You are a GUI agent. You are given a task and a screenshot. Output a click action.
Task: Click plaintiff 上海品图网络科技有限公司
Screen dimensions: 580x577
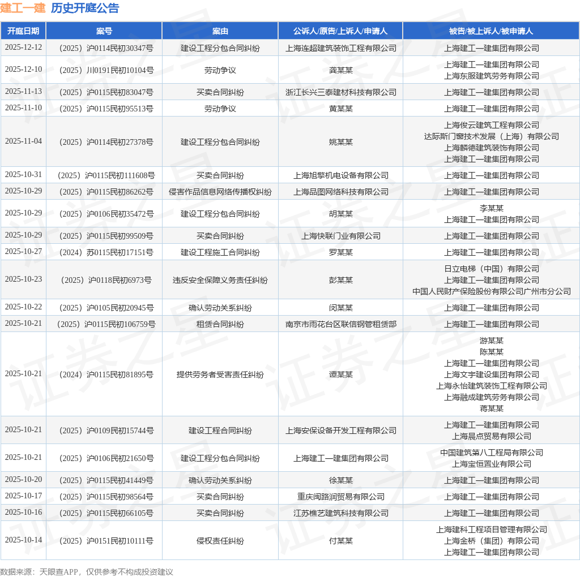click(340, 192)
